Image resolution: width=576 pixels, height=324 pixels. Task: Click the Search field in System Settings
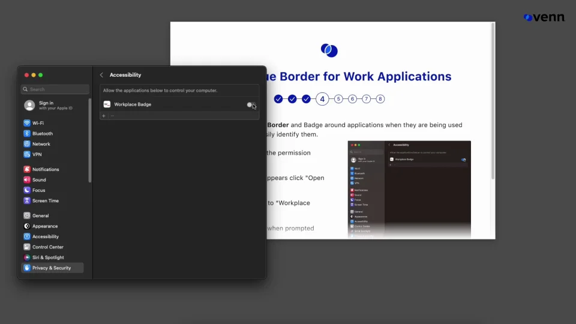pos(55,89)
